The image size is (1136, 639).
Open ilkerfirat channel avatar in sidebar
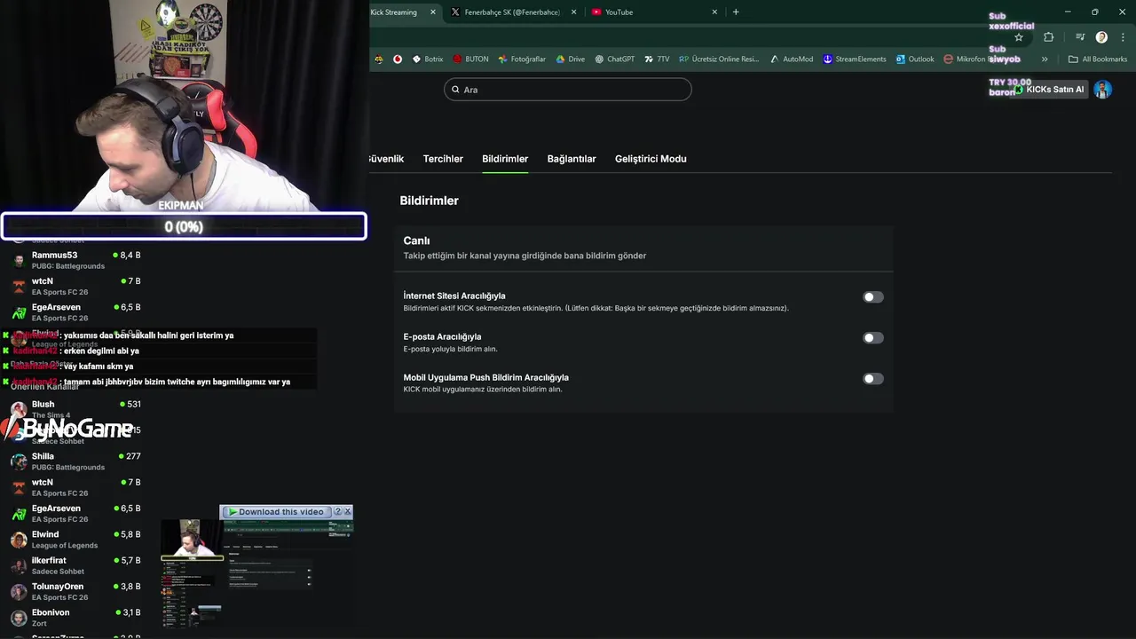(x=19, y=565)
